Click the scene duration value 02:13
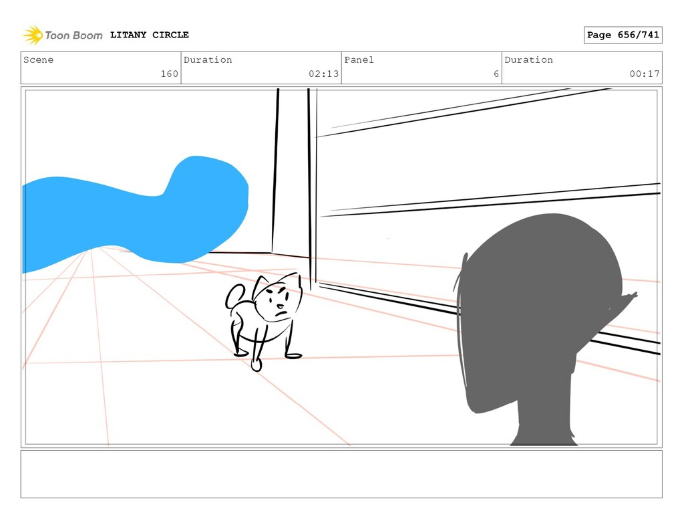This screenshot has height=529, width=684. tap(324, 74)
